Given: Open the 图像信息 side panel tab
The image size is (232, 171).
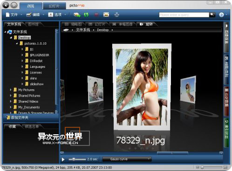Looking at the screenshot, I should pos(226,37).
